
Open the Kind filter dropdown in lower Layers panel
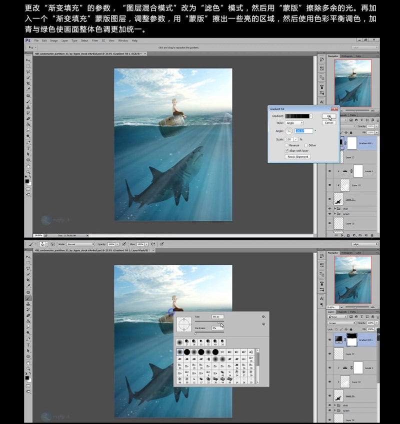click(337, 317)
